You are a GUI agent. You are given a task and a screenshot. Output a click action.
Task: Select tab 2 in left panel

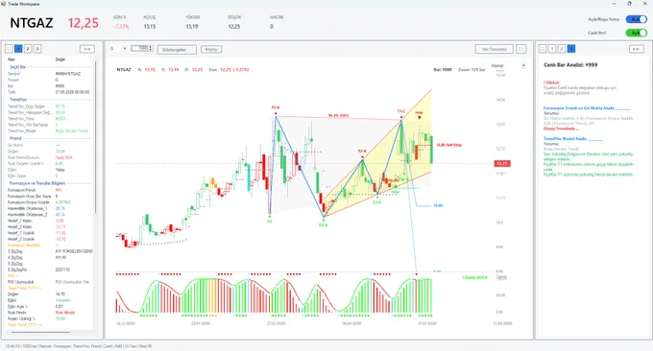[28, 49]
